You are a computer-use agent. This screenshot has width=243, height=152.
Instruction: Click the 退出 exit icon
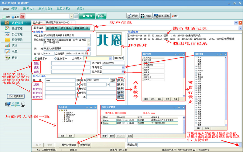click(175, 16)
